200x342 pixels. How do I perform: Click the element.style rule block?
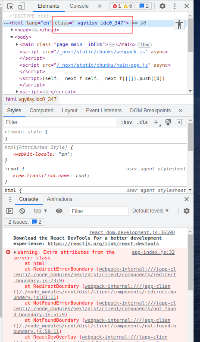tap(95, 135)
